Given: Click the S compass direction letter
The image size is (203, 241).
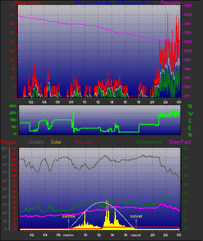Looking at the screenshot, I should 190,121.
